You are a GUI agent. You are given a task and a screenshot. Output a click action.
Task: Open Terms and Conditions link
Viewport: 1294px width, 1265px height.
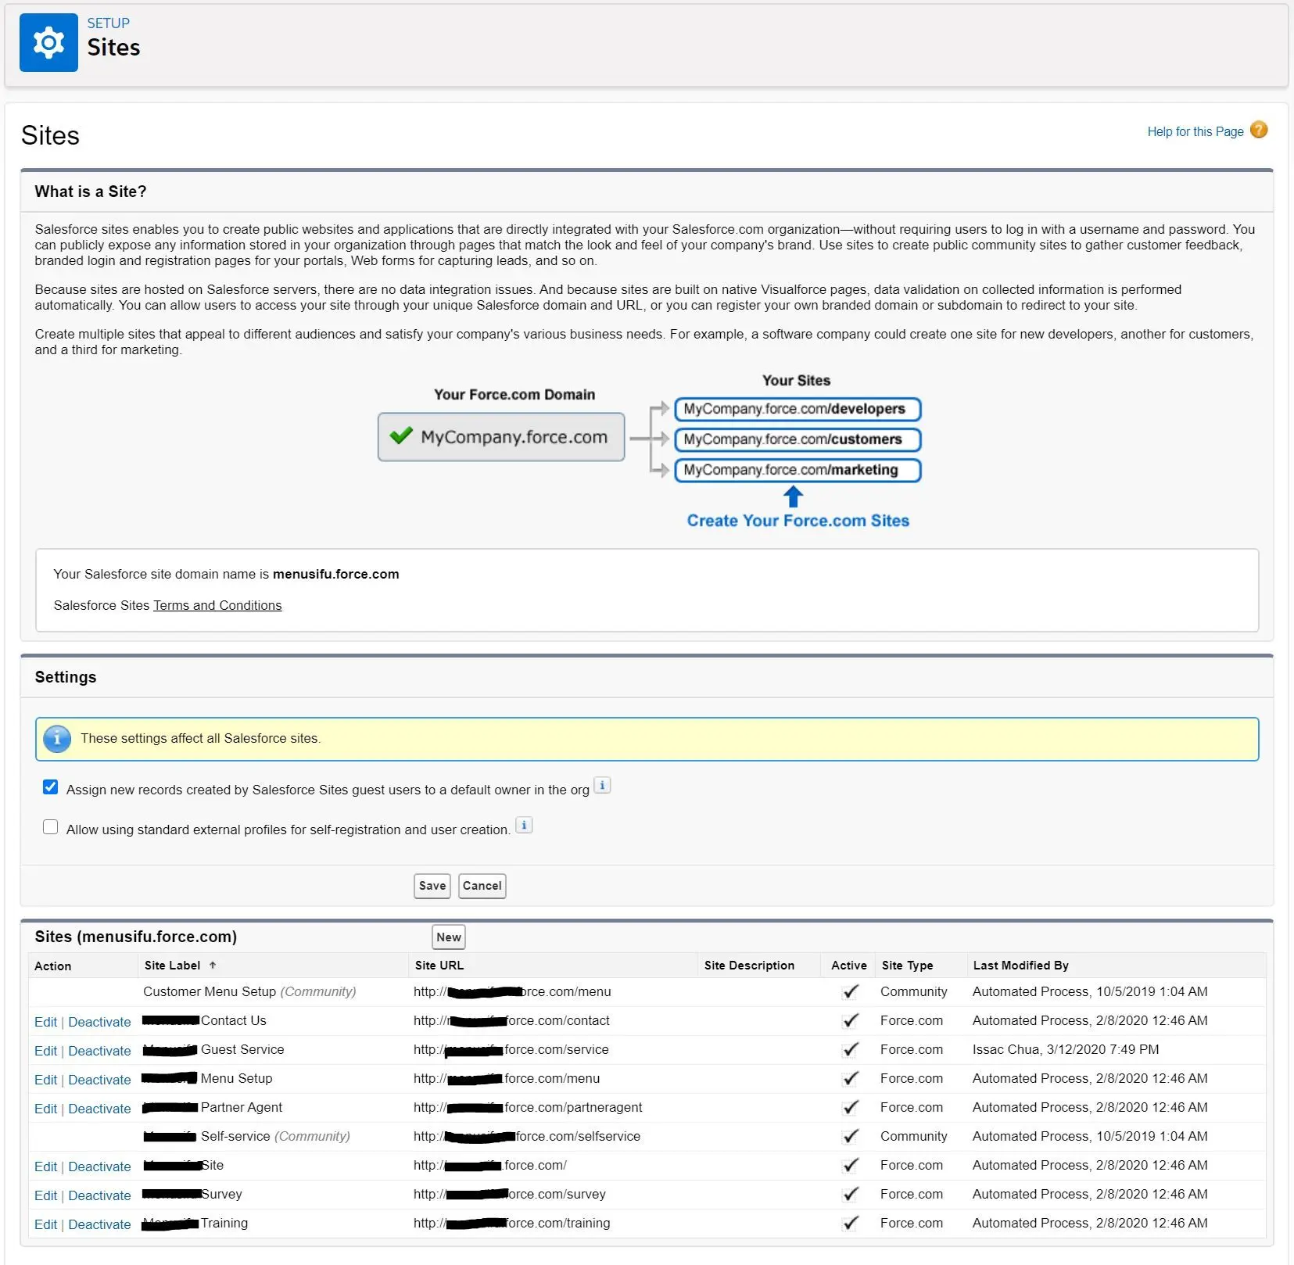217,605
